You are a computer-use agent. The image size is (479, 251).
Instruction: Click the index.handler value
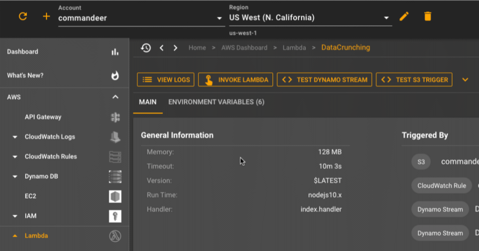321,209
